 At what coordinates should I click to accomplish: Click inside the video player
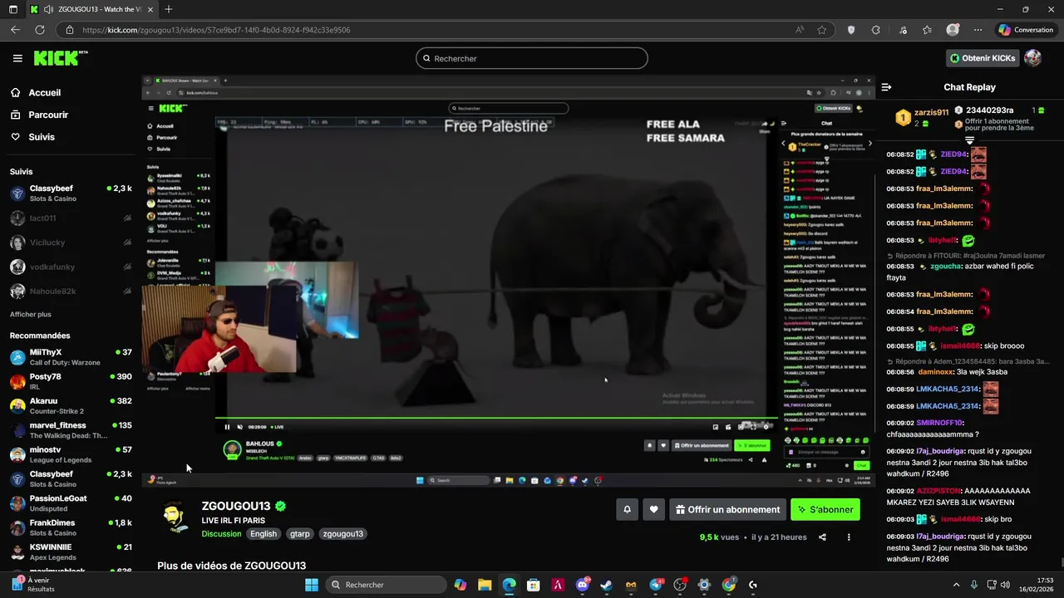(508, 282)
